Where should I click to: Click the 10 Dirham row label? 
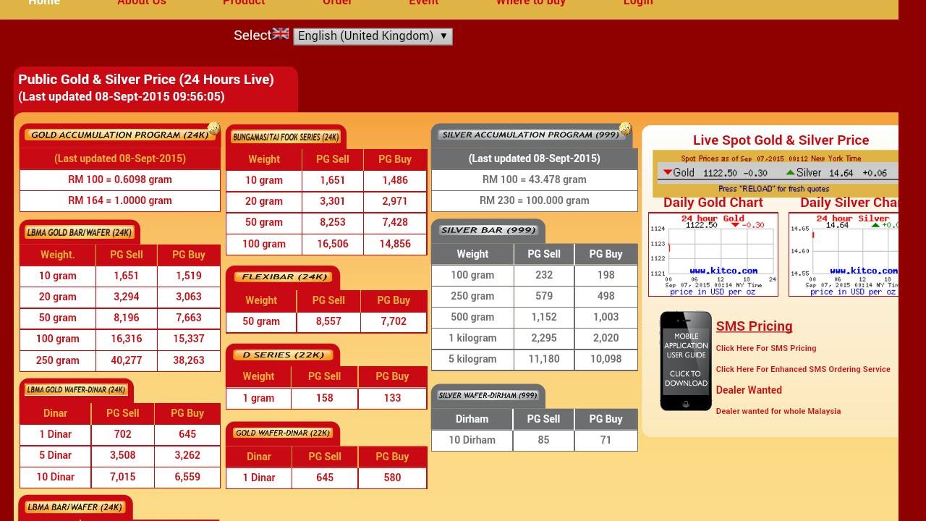[x=472, y=440]
